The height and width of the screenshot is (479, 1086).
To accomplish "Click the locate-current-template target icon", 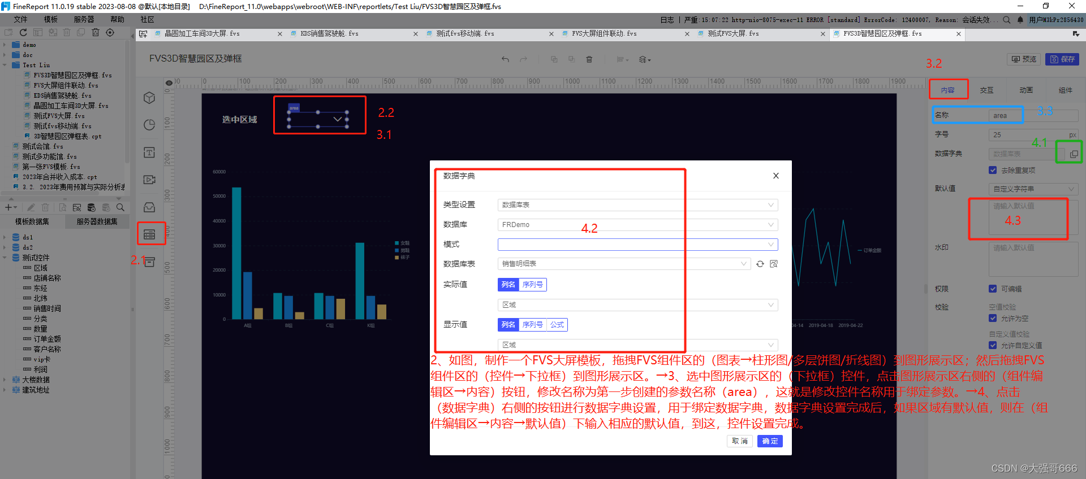I will (110, 32).
